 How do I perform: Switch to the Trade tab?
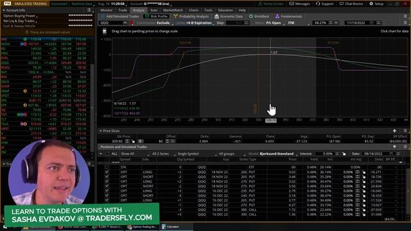tap(123, 10)
